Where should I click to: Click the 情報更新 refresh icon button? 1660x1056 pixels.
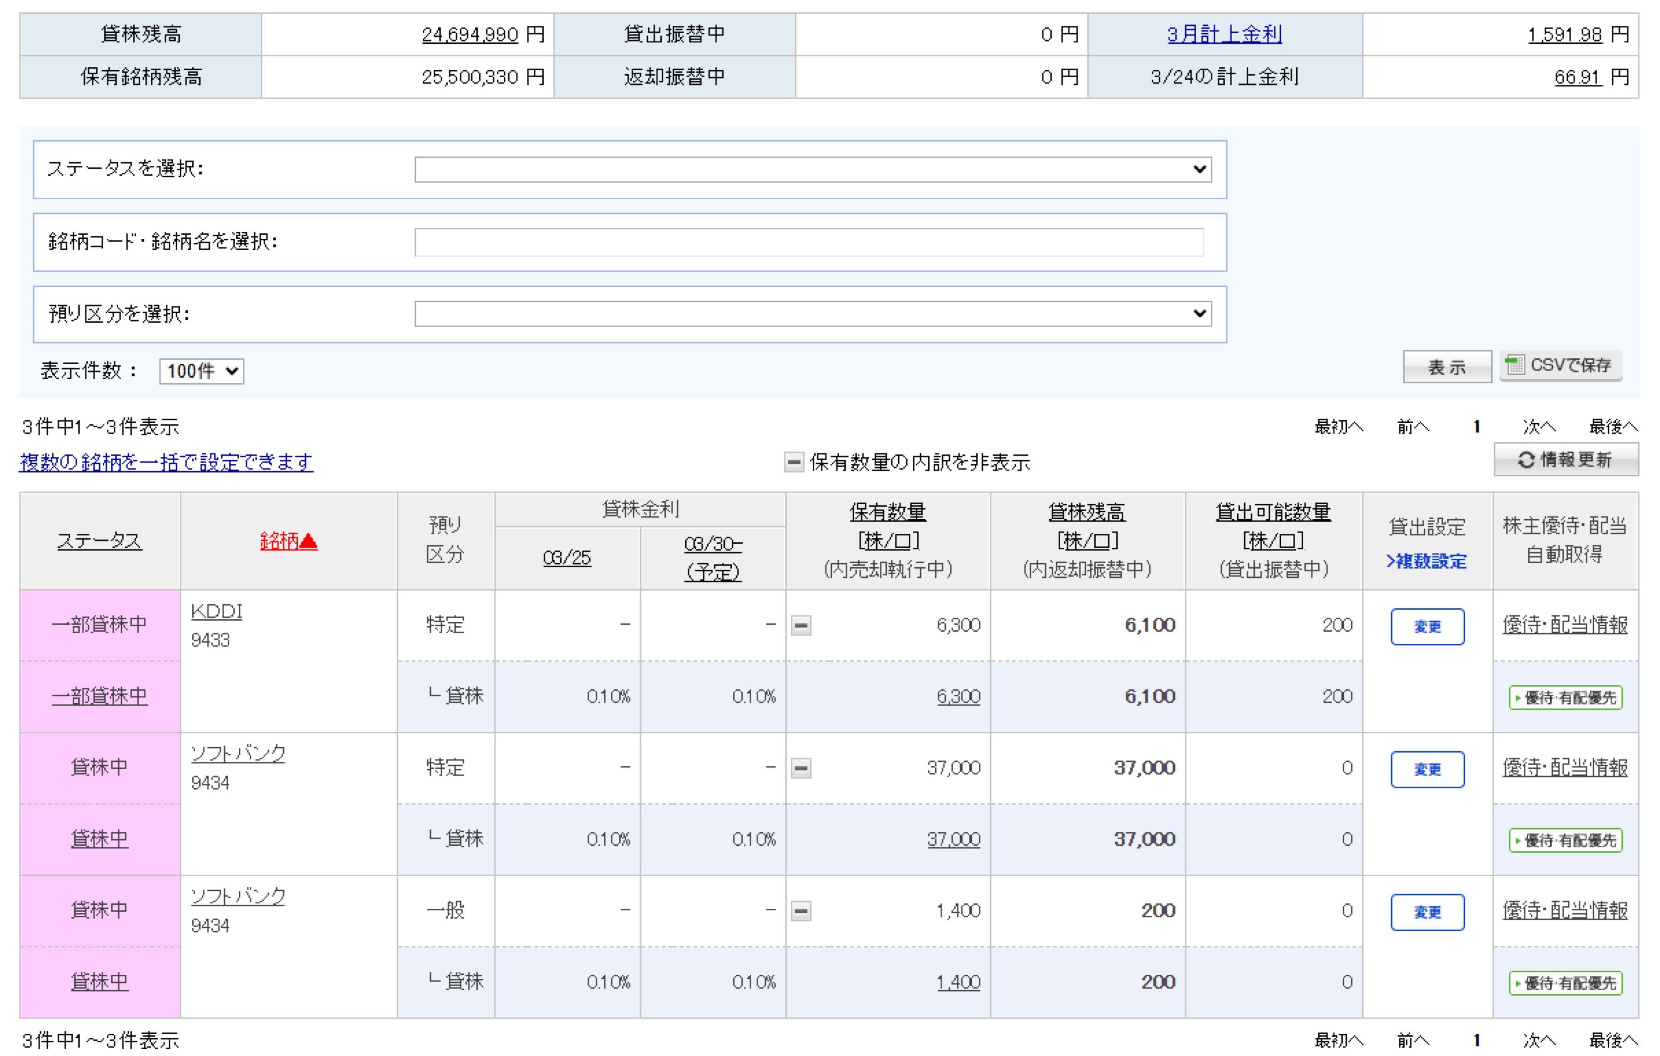point(1565,460)
